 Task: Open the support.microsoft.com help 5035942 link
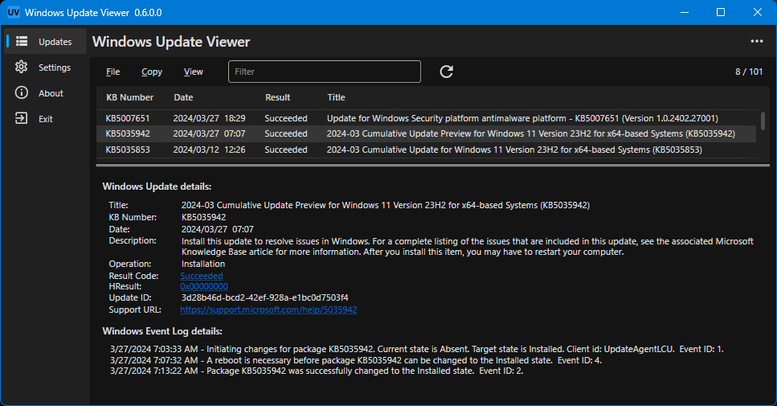(x=268, y=310)
